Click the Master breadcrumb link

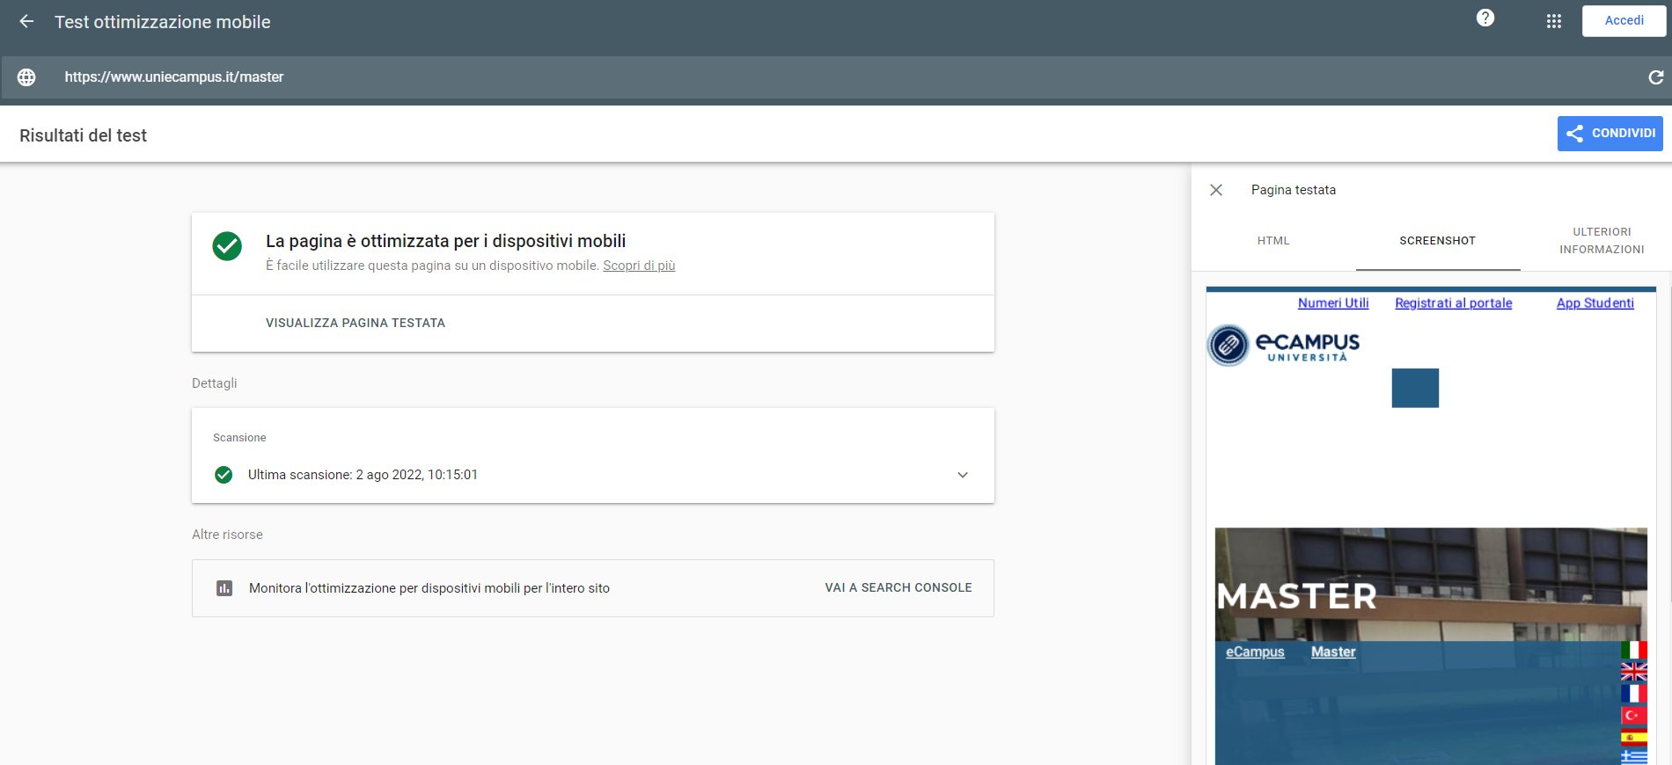1333,652
